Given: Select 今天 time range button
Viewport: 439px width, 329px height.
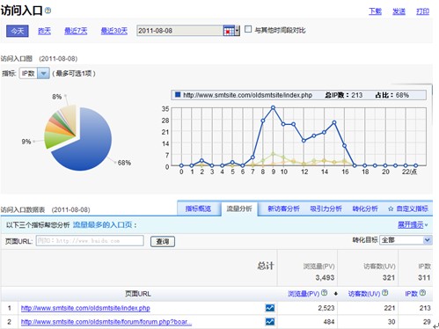Looking at the screenshot, I should (x=18, y=31).
